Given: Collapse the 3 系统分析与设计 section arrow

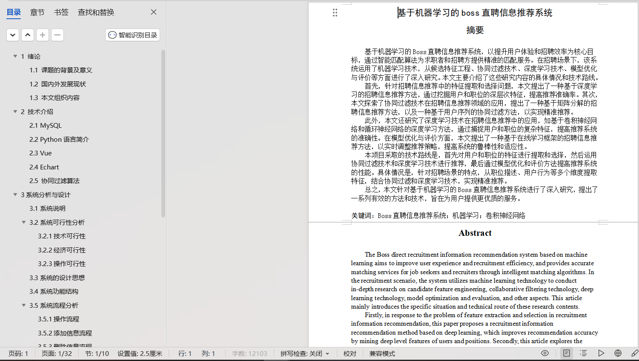Looking at the screenshot, I should point(15,195).
